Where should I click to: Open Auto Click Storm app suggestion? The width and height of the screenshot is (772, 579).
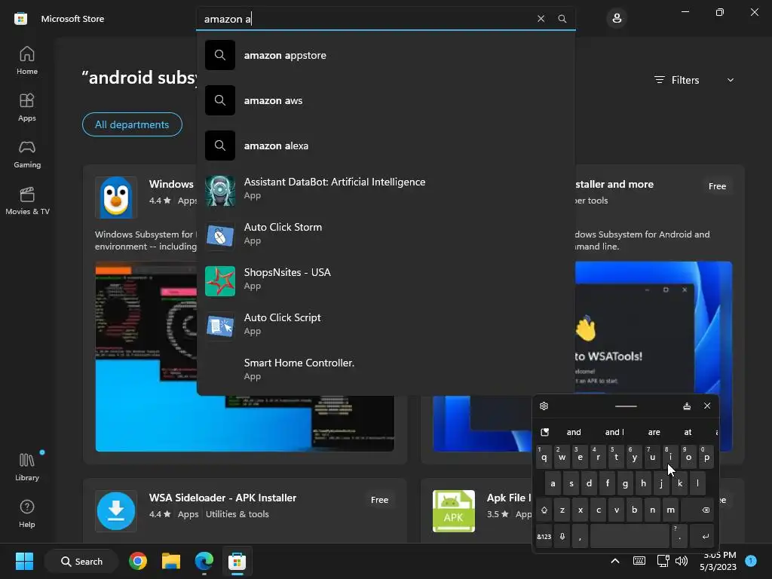386,234
